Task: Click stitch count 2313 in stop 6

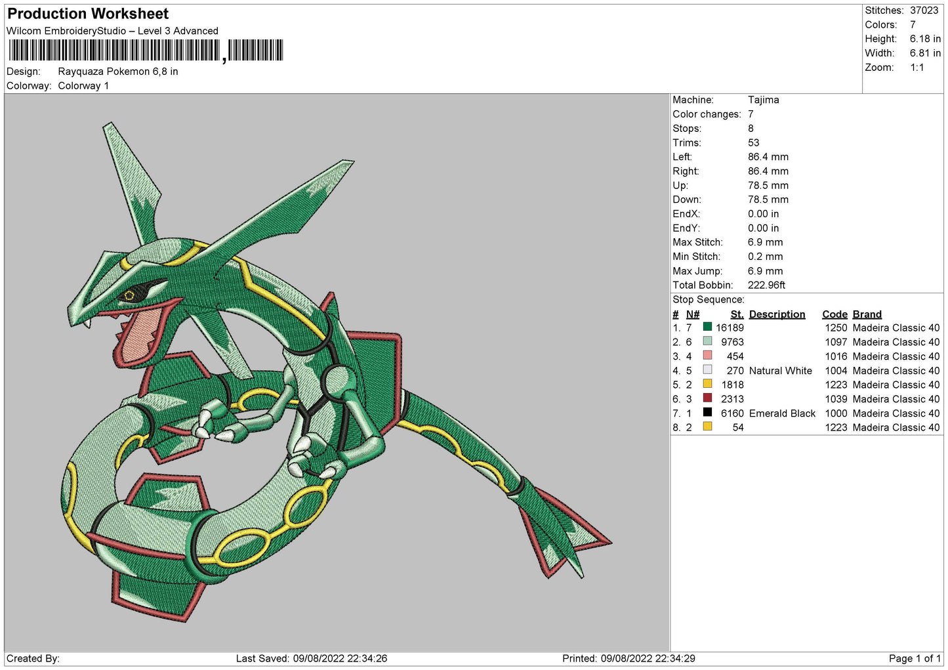Action: tap(732, 399)
